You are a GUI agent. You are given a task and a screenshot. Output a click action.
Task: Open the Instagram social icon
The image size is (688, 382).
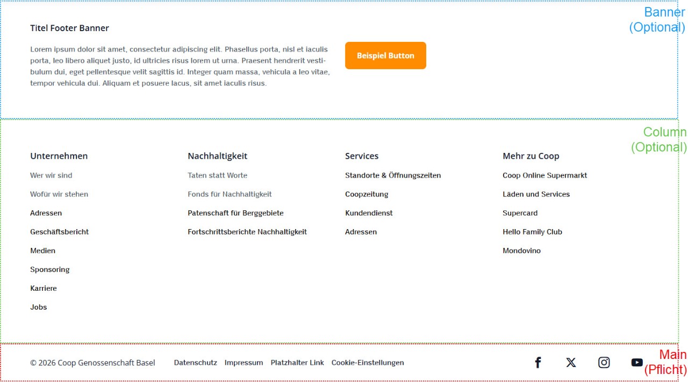click(x=604, y=363)
